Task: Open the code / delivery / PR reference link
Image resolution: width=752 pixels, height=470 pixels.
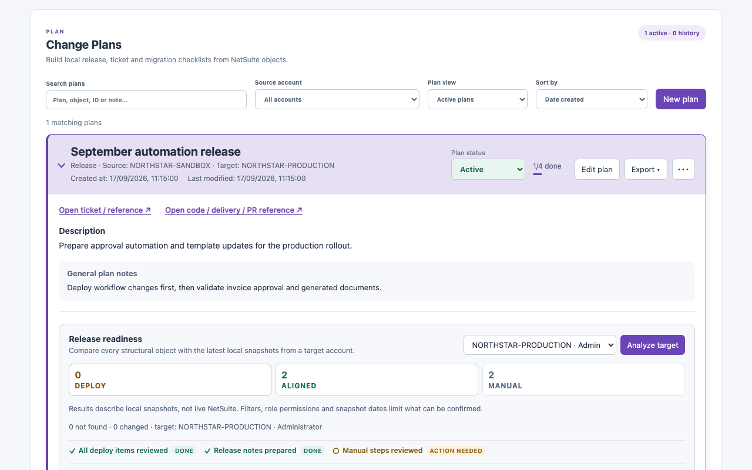Action: point(234,210)
